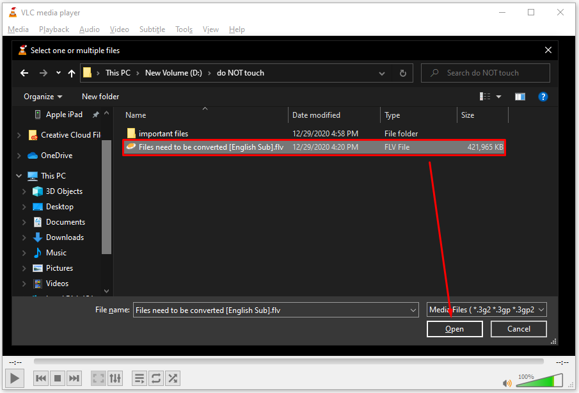Screen dimensions: 579x393
Task: Expand the Desktop tree node
Action: 24,207
